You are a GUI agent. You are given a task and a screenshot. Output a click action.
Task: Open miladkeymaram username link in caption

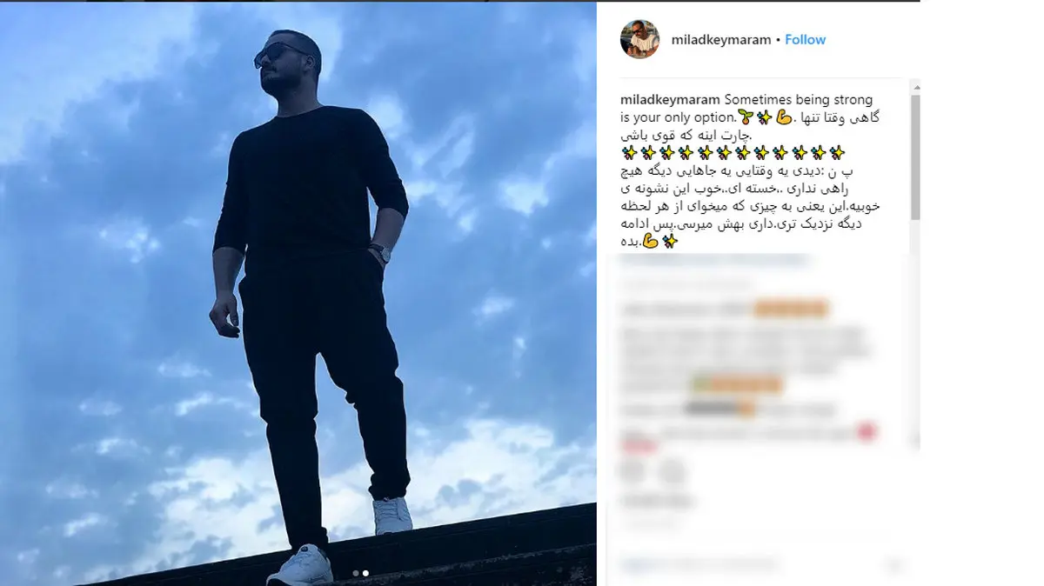670,100
